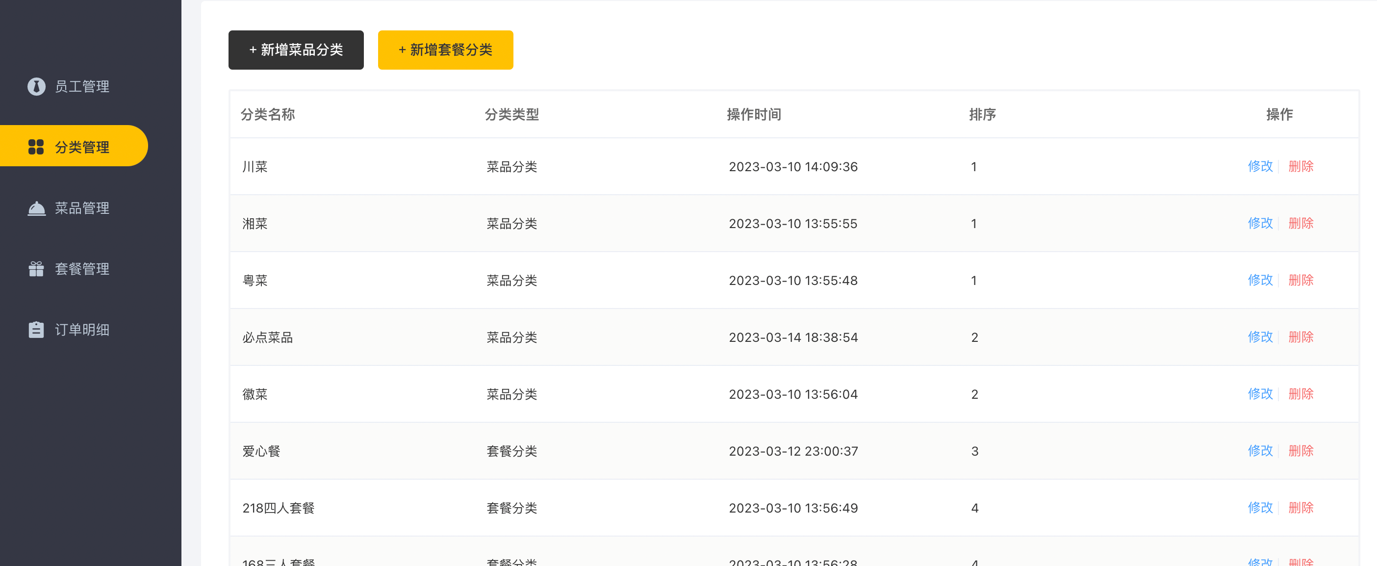
Task: Open 订单明细 menu item
Action: click(82, 330)
